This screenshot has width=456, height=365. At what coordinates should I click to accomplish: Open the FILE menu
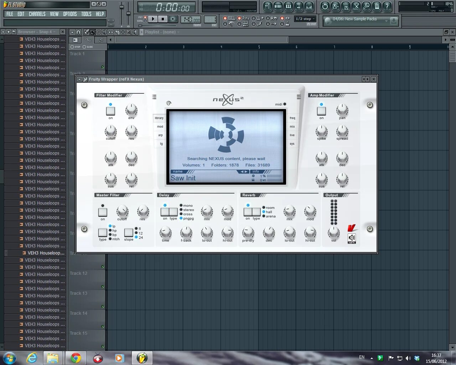[x=10, y=14]
